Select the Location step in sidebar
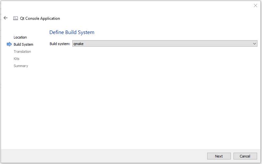 click(20, 37)
